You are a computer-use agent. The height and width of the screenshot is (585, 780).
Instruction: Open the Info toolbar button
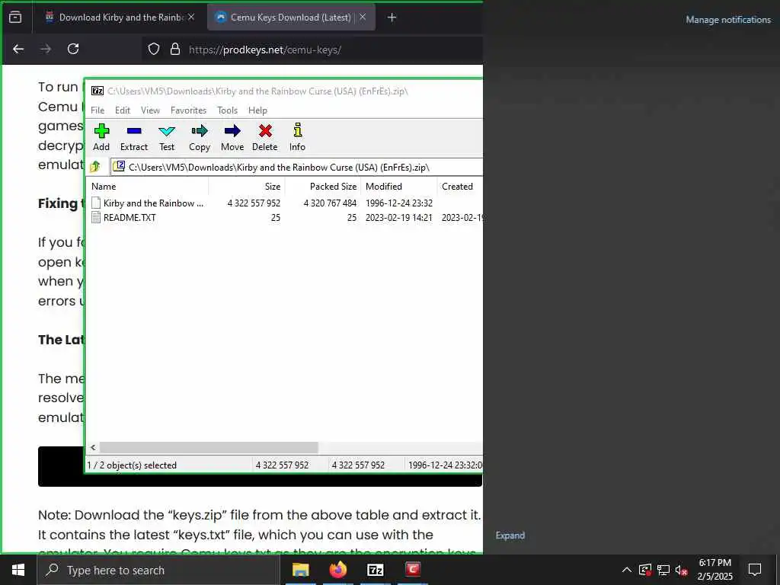coord(298,137)
